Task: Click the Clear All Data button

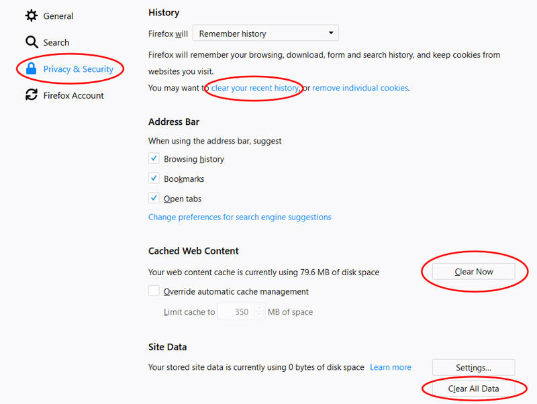Action: tap(474, 389)
